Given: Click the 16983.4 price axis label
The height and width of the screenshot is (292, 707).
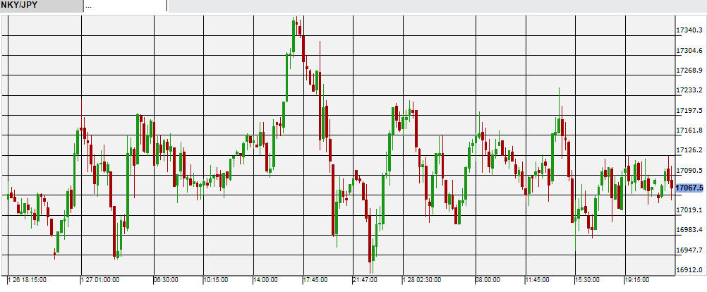Looking at the screenshot, I should tap(689, 230).
